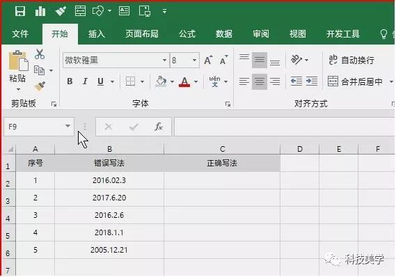The height and width of the screenshot is (277, 396).
Task: Click the wén phonetic guide icon
Action: click(214, 81)
